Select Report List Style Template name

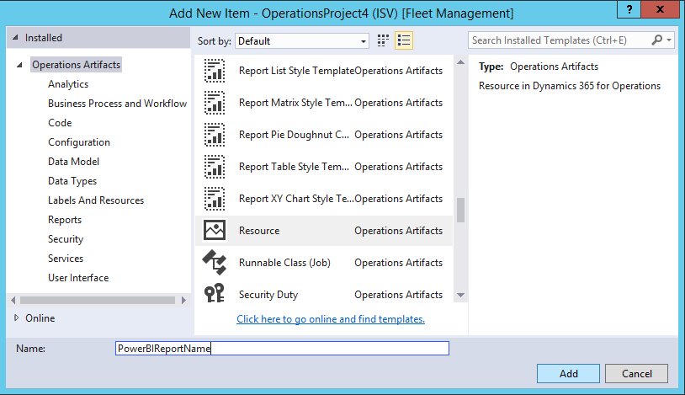point(296,71)
